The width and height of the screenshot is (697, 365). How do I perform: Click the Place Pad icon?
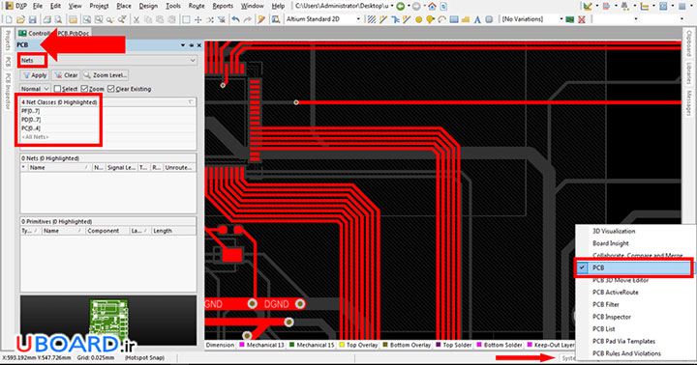(x=418, y=19)
